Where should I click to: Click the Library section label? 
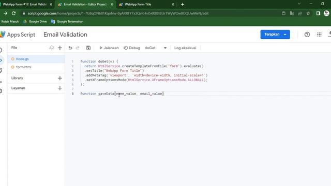[17, 78]
